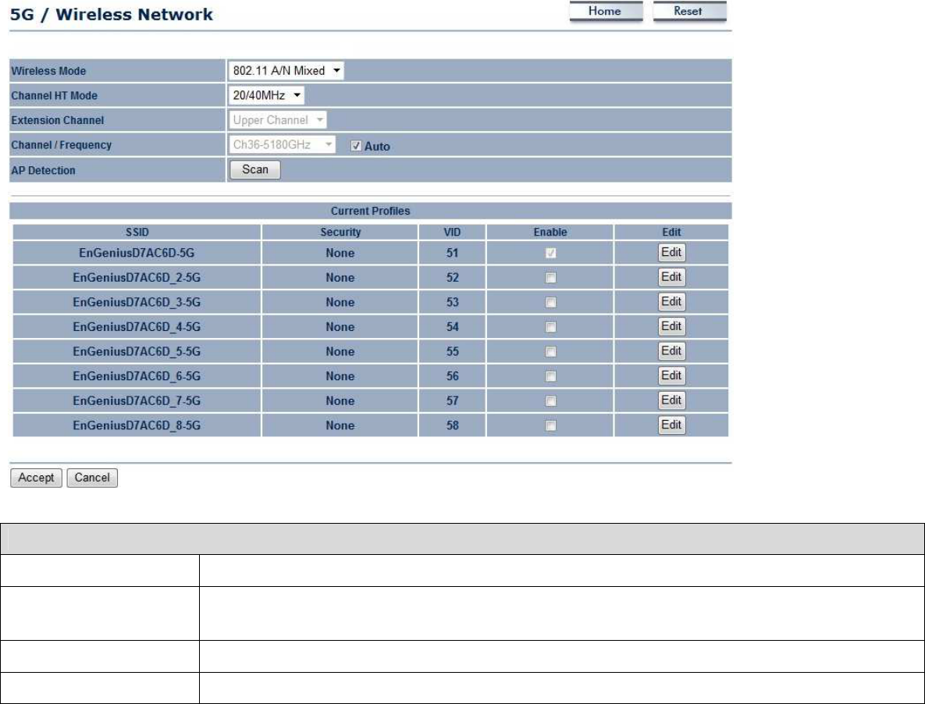Click VID value 55
925x704 pixels.
(x=453, y=352)
